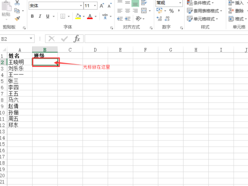Click Merge and Center icon
The width and height of the screenshot is (248, 186).
pyautogui.click(x=144, y=11)
